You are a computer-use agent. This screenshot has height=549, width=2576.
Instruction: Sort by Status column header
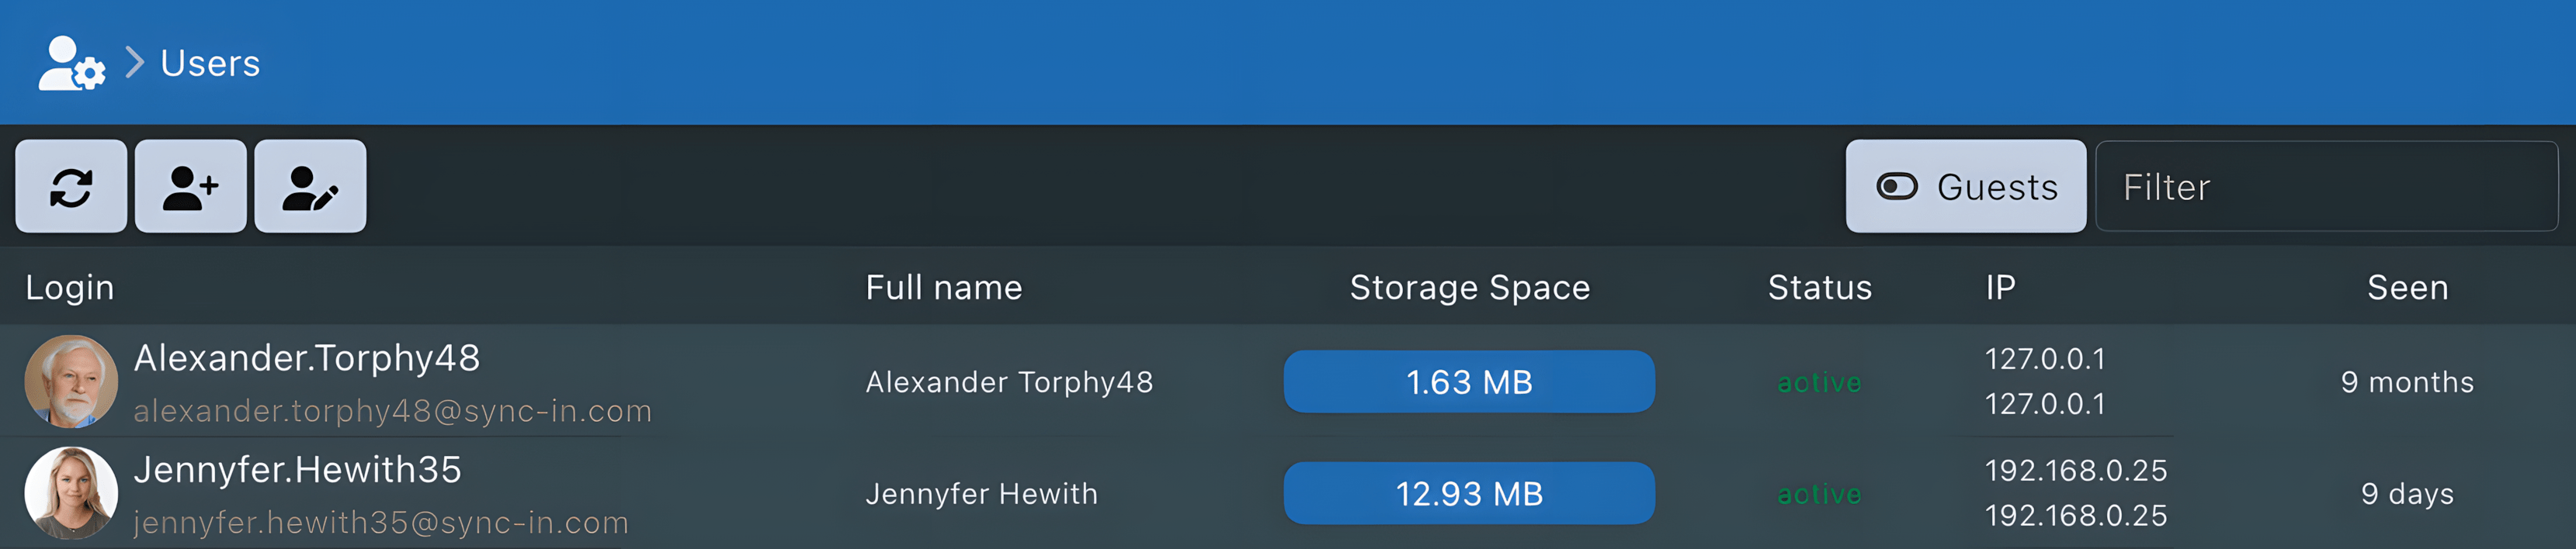point(1819,288)
